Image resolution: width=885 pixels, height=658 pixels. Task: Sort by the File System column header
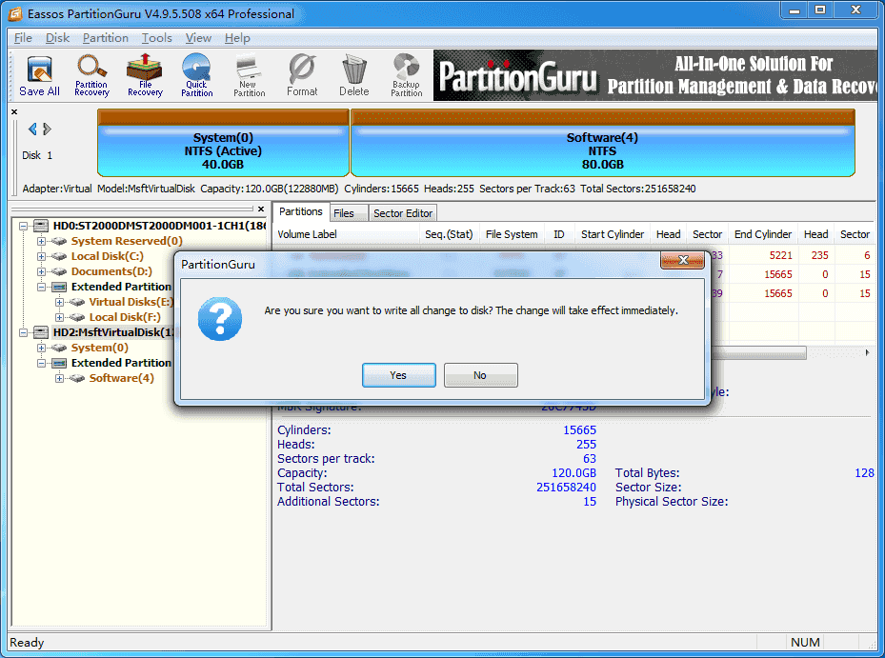pos(512,234)
